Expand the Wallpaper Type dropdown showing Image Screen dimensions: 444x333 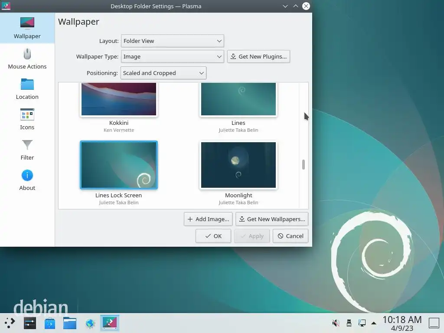coord(173,56)
